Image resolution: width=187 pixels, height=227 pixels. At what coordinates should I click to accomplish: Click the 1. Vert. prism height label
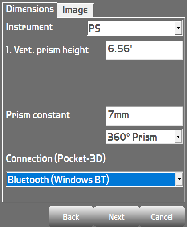[47, 50]
